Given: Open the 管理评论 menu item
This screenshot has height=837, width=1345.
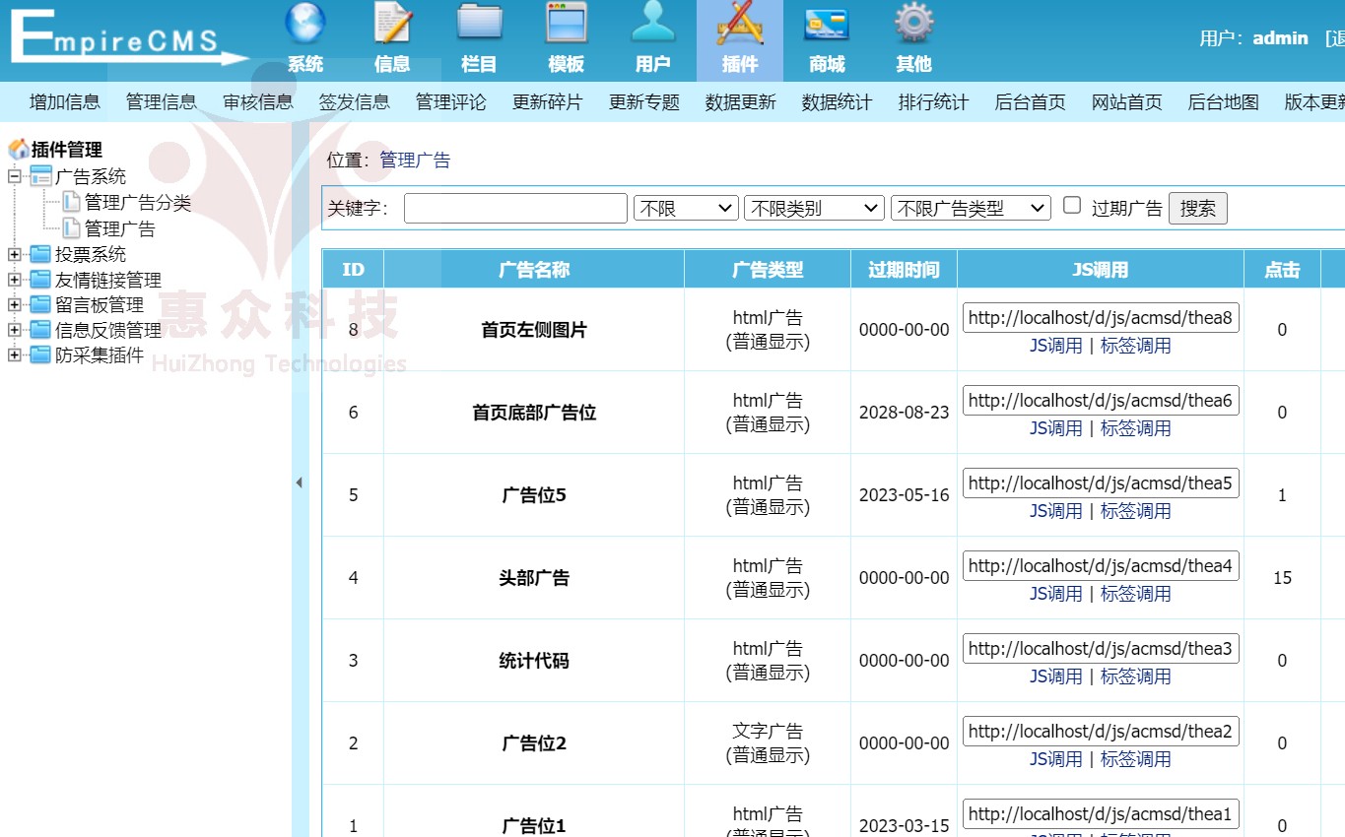Looking at the screenshot, I should pyautogui.click(x=451, y=102).
